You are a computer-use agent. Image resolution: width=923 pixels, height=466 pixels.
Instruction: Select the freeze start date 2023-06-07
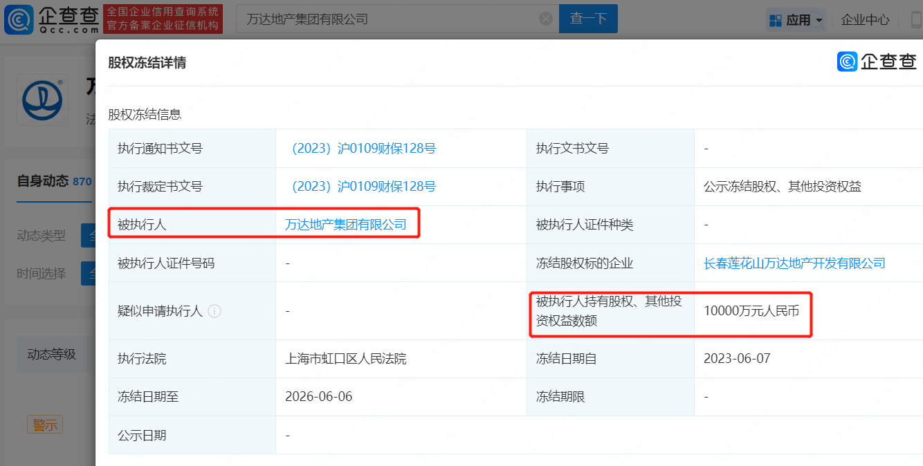pyautogui.click(x=737, y=359)
